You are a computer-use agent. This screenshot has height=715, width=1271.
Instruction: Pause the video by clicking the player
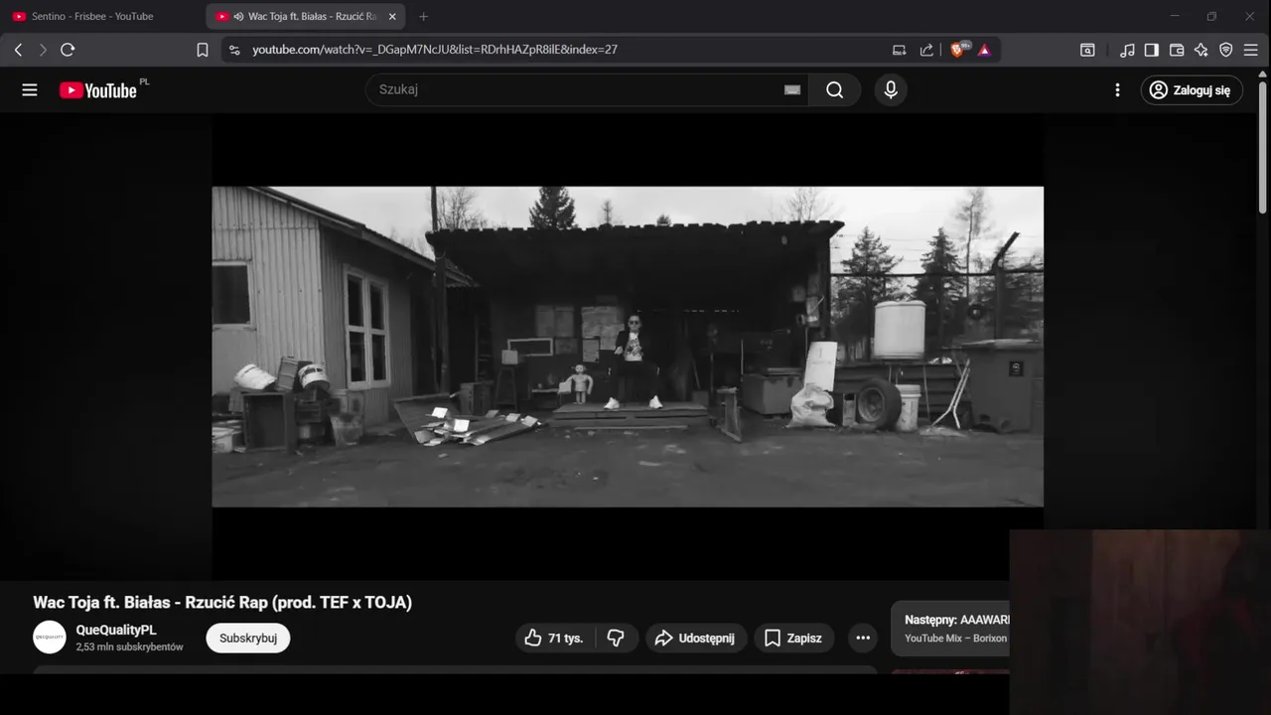[x=628, y=347]
